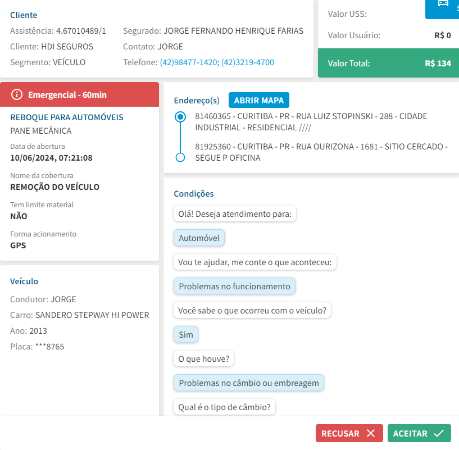Screen dimensions: 459x450
Task: Select the Sim answer chip
Action: 186,334
